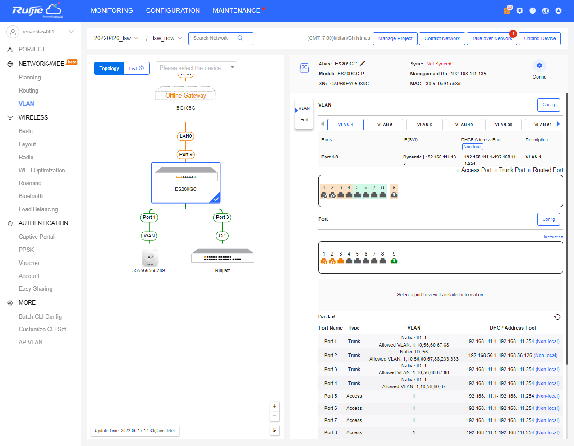Select port 5 in the Port panel diagram
This screenshot has height=446, width=574.
[357, 260]
